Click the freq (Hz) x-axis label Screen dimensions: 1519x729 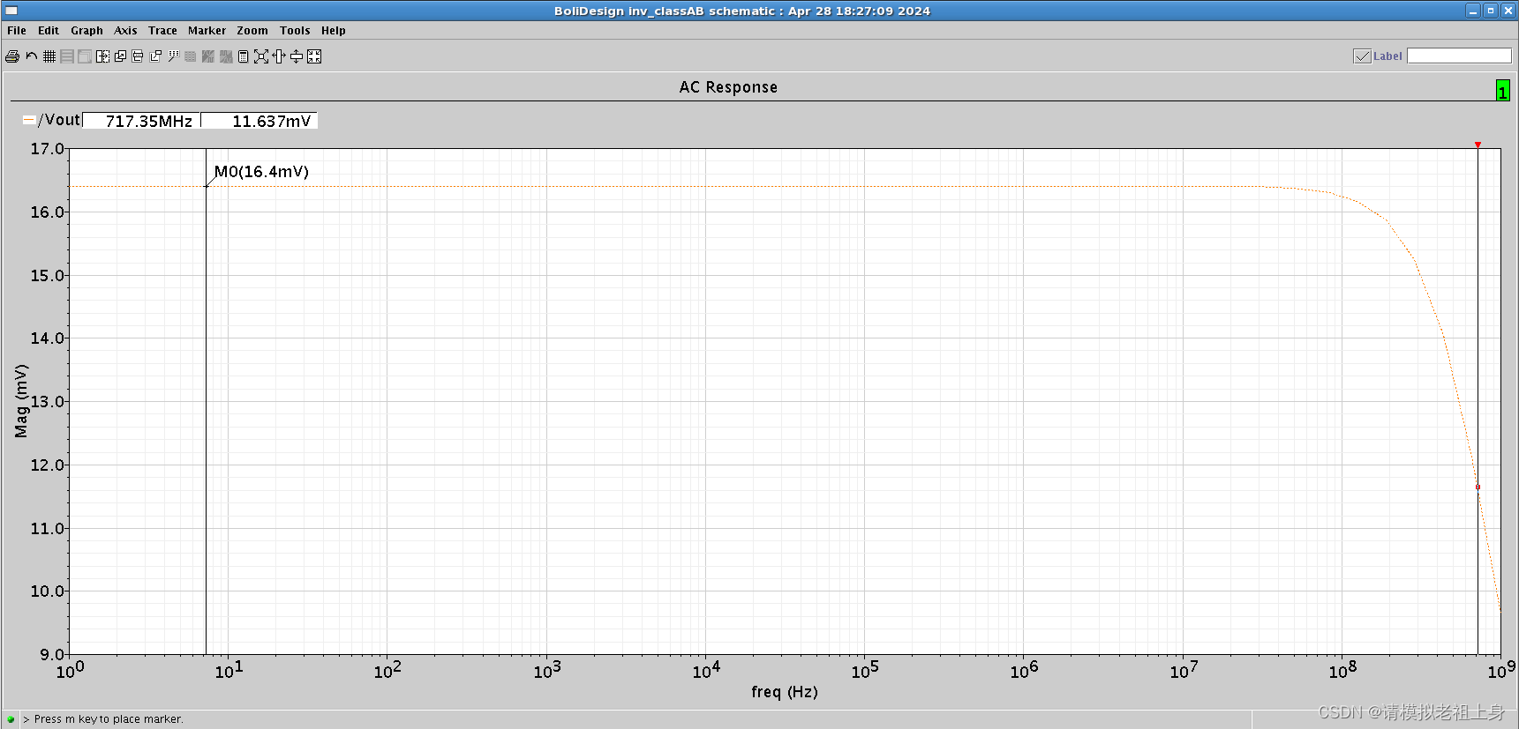point(785,692)
